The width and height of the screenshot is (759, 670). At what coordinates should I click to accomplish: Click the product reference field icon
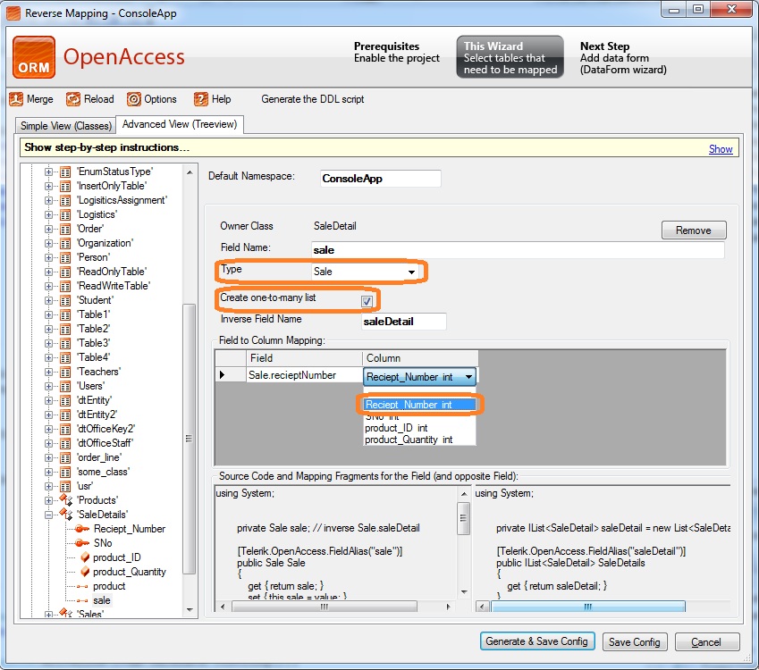coord(82,586)
